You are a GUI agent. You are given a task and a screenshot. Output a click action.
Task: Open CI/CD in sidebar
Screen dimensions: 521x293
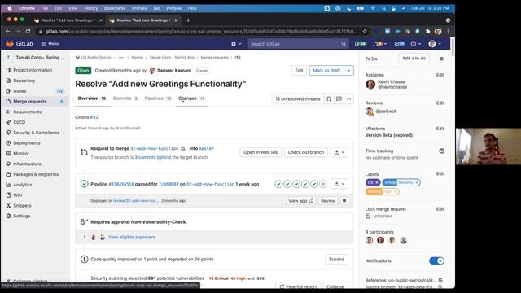pyautogui.click(x=19, y=122)
